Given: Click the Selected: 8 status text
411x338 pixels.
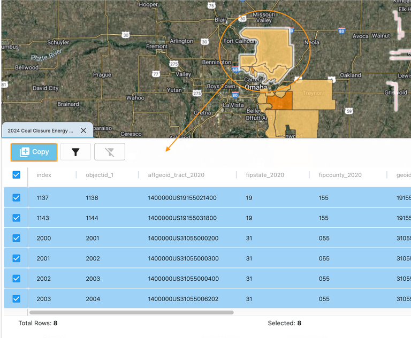Looking at the screenshot, I should 284,323.
